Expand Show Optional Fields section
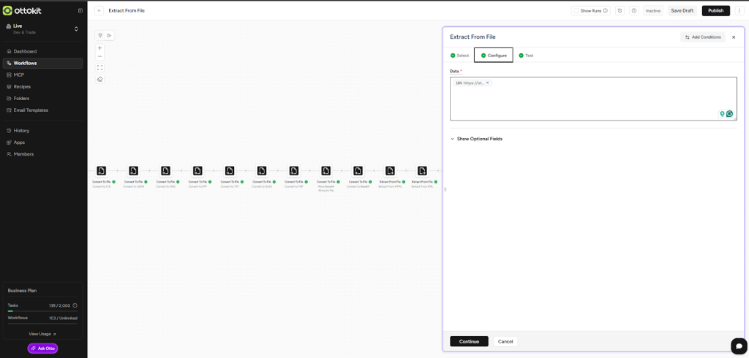 (x=476, y=139)
